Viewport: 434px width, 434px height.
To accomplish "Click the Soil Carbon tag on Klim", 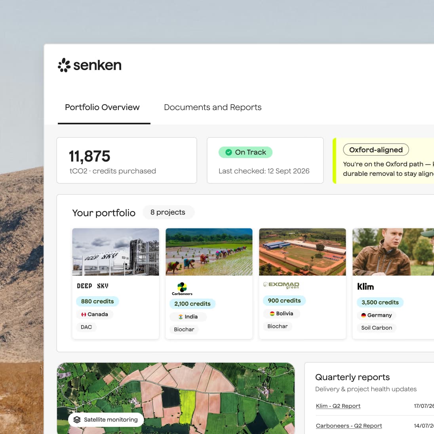I will 377,328.
